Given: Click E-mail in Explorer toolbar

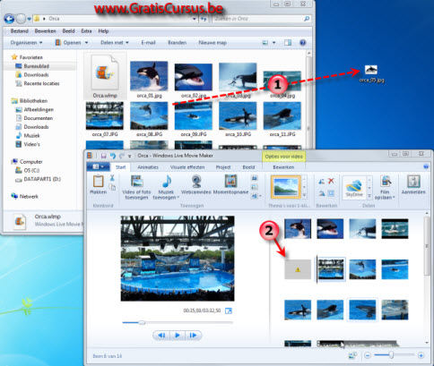Looking at the screenshot, I should coord(148,43).
